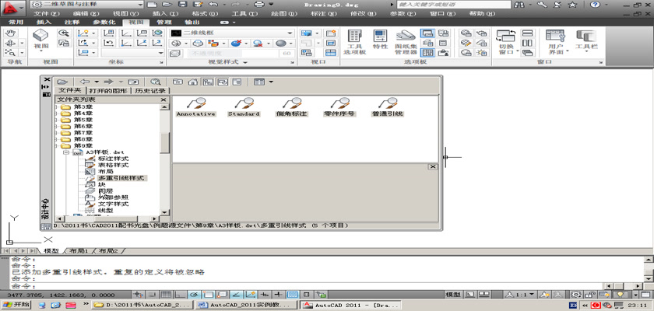654x311 pixels.
Task: Select the 普通引线 multileader style icon
Action: coord(388,107)
